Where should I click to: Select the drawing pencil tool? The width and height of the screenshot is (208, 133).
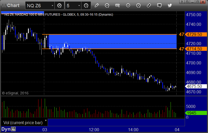point(97,5)
